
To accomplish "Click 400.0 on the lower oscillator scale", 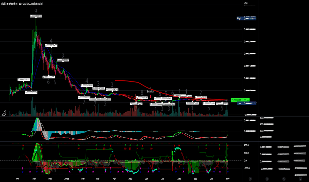I will [x=246, y=145].
